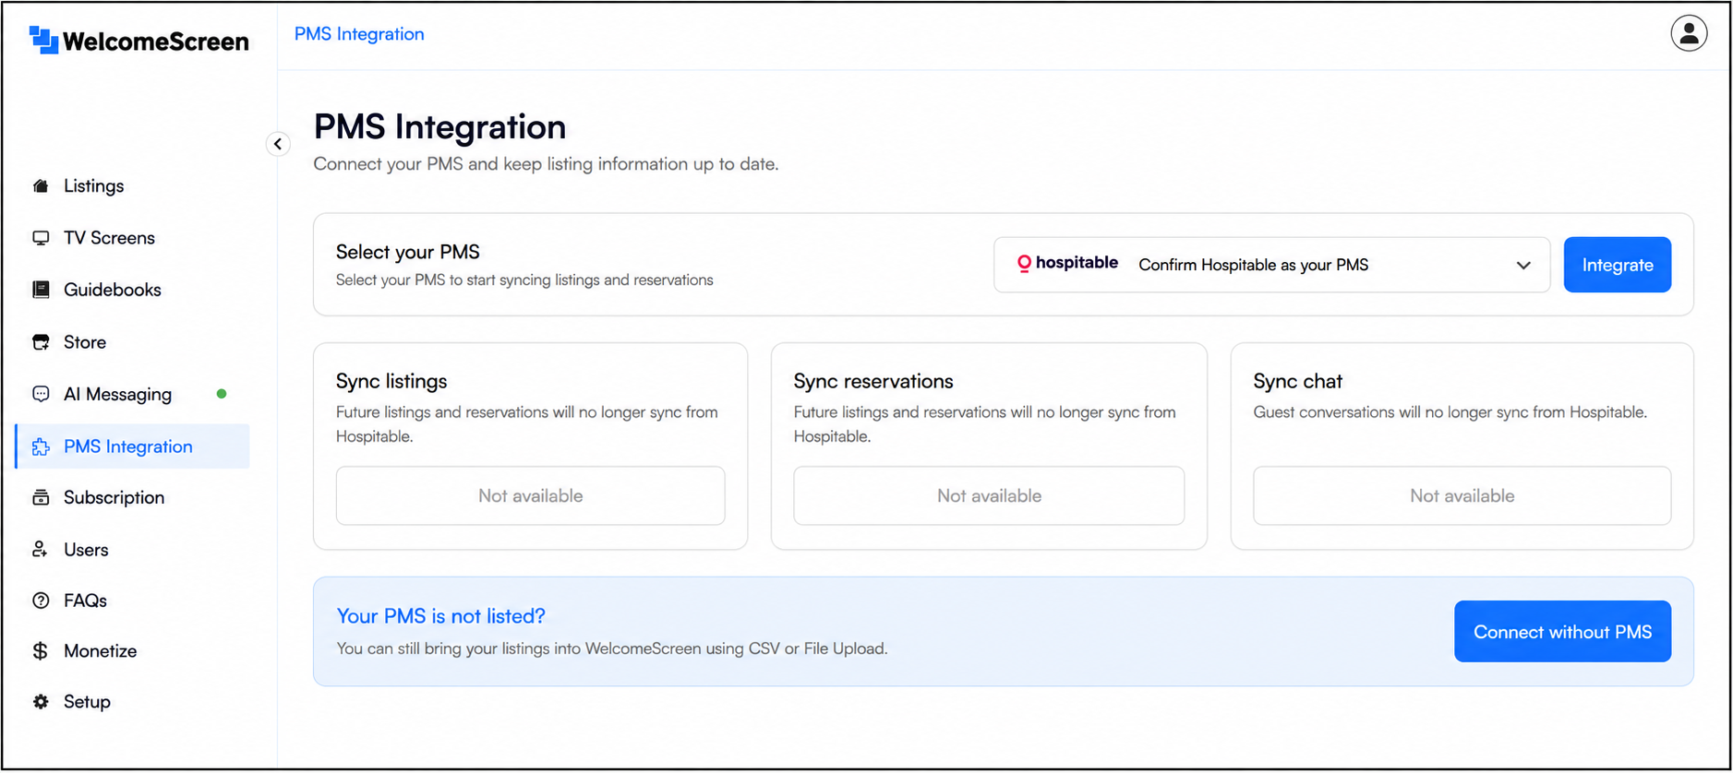Viewport: 1733px width, 773px height.
Task: Click the PMS Integration puzzle icon
Action: click(x=41, y=446)
